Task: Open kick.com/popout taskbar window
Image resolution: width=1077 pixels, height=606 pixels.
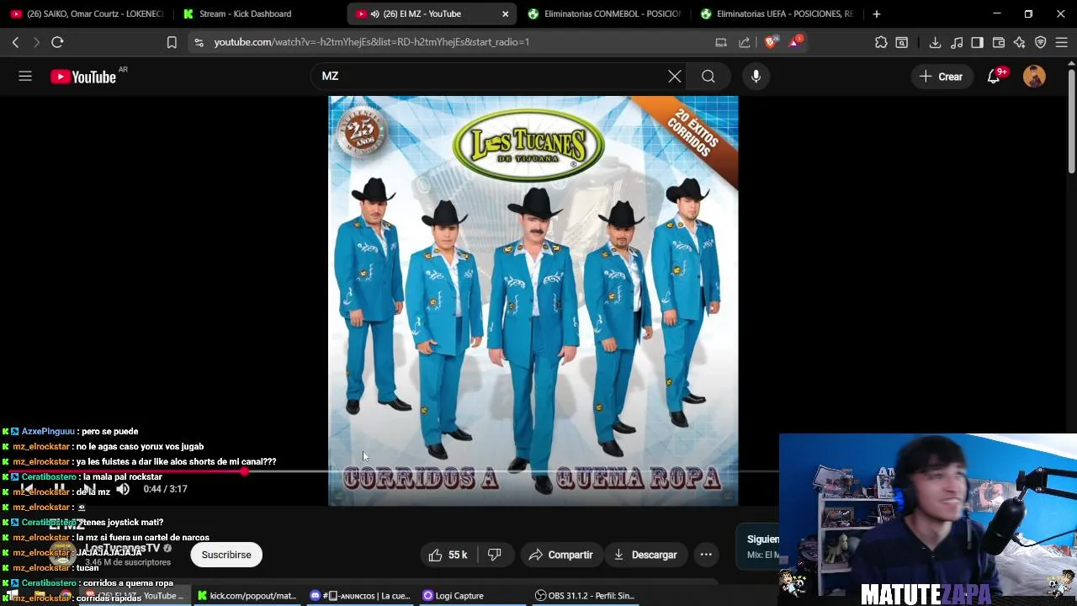Action: (247, 596)
